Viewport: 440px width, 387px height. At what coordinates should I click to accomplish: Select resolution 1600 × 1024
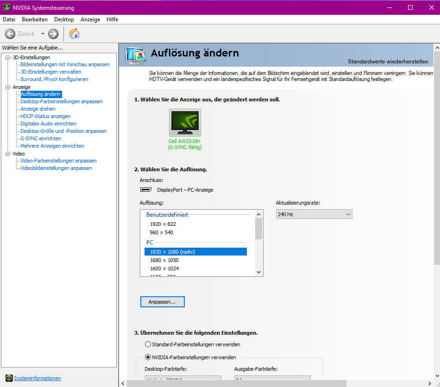164,268
